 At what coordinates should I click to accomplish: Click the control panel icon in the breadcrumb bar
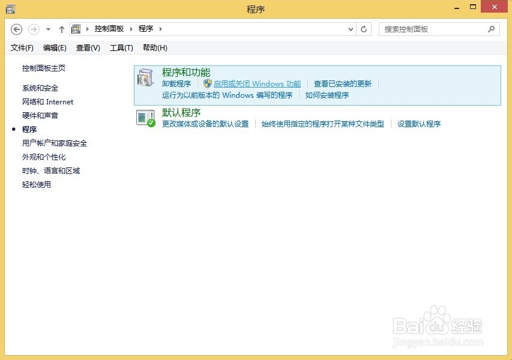[x=76, y=28]
